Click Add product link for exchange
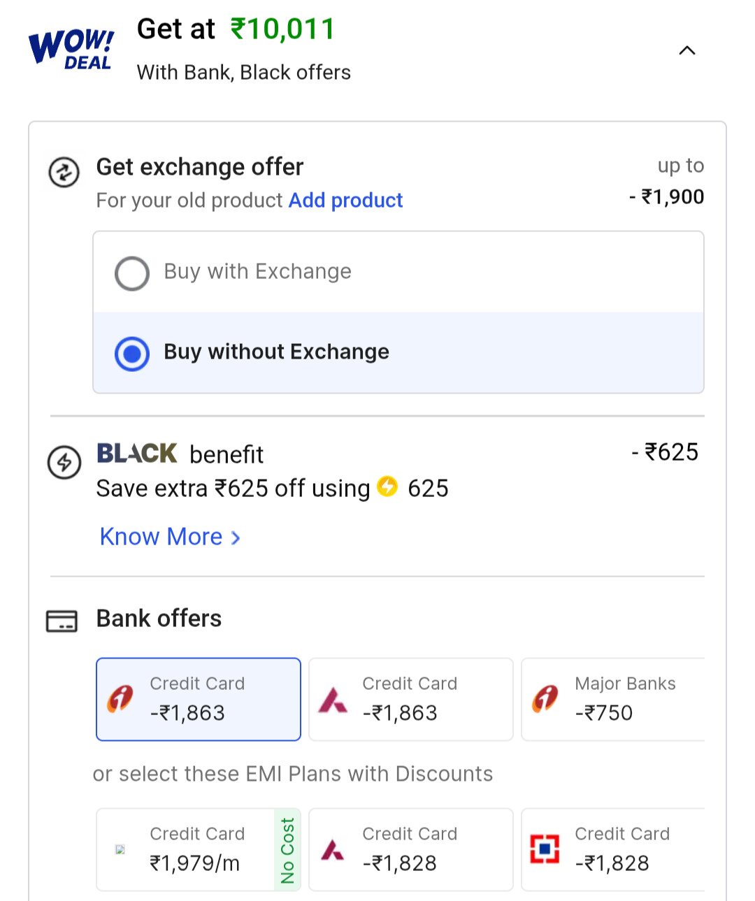This screenshot has width=755, height=901. [x=345, y=201]
